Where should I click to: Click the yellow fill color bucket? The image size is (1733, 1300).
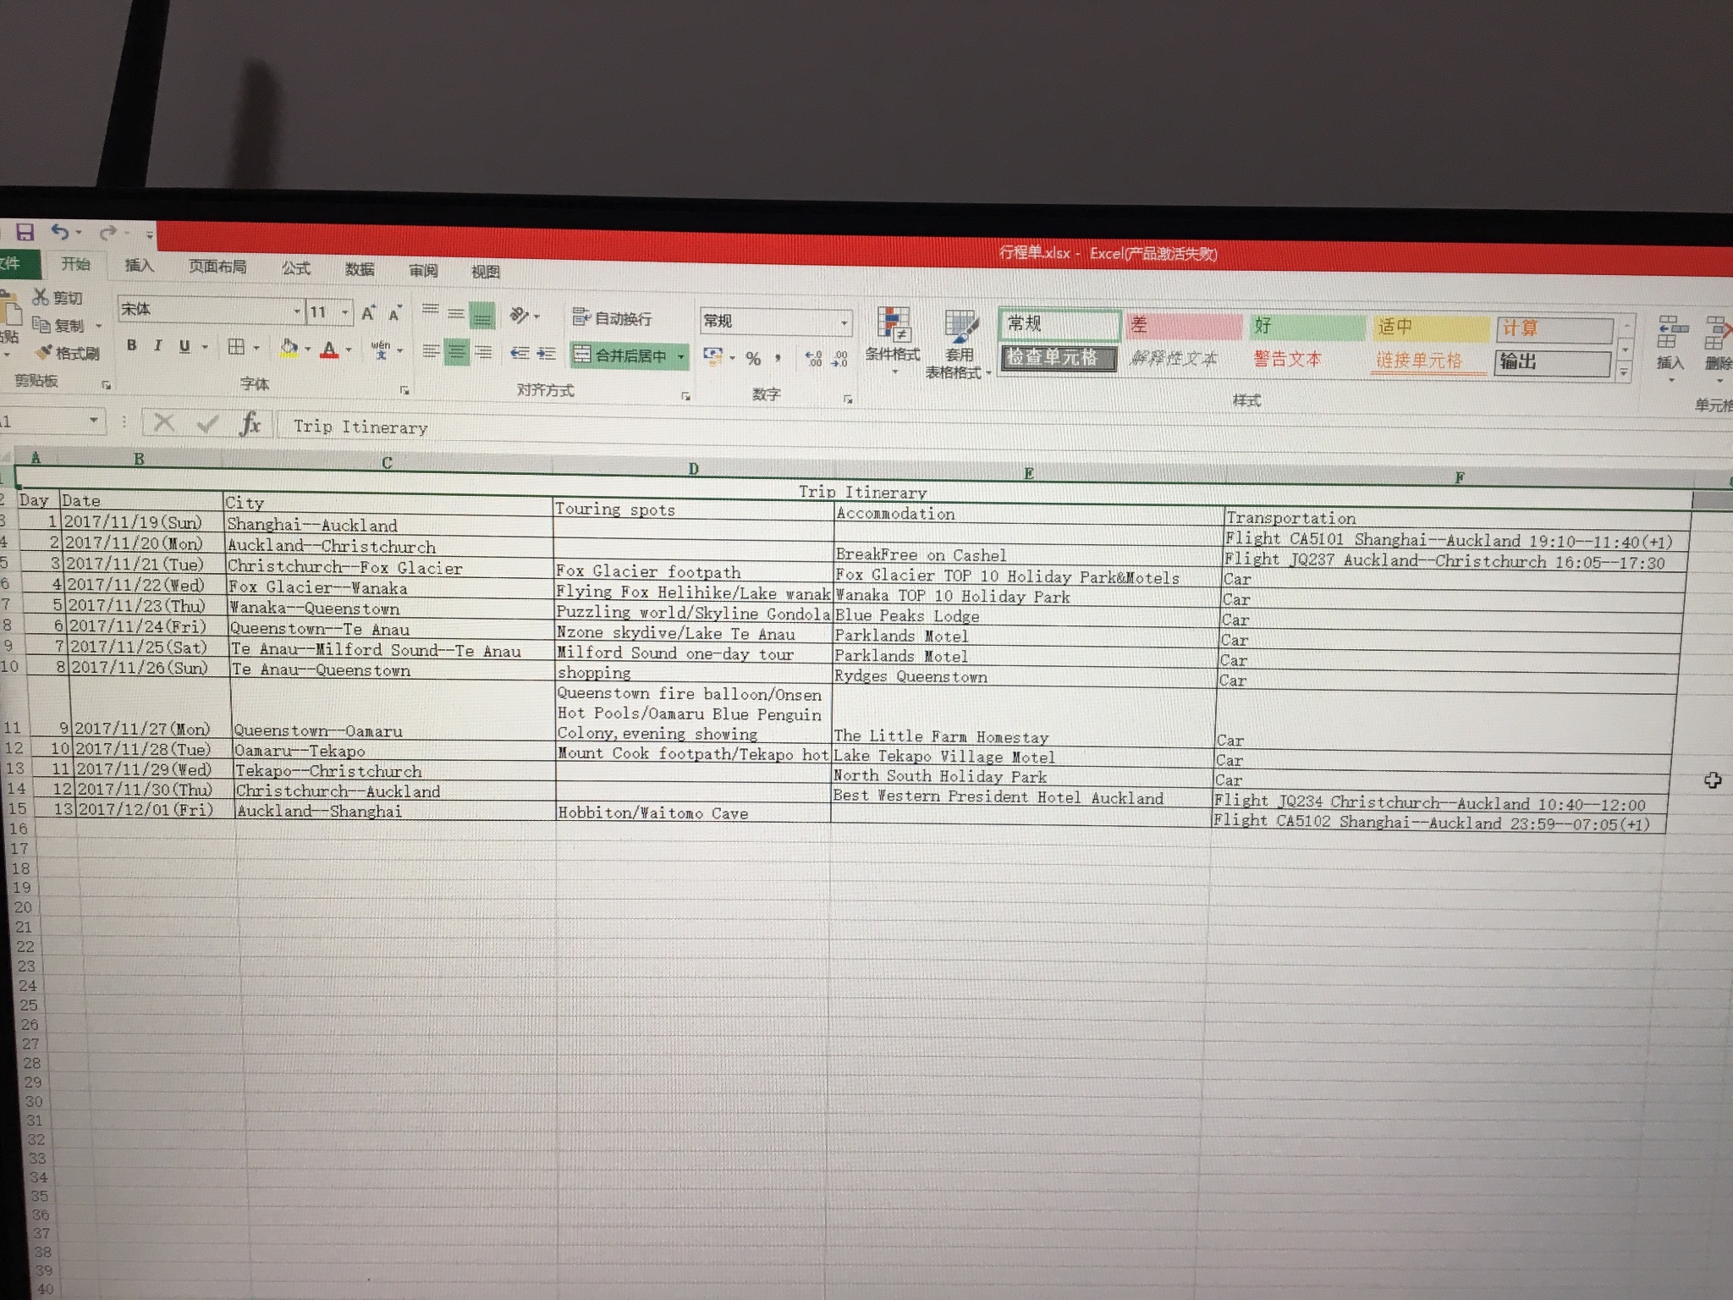289,348
